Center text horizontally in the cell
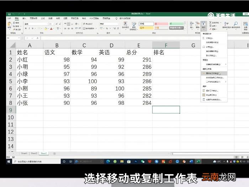 pyautogui.click(x=69, y=28)
